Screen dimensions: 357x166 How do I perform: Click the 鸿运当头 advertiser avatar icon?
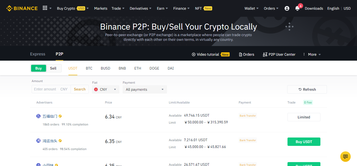(38, 141)
